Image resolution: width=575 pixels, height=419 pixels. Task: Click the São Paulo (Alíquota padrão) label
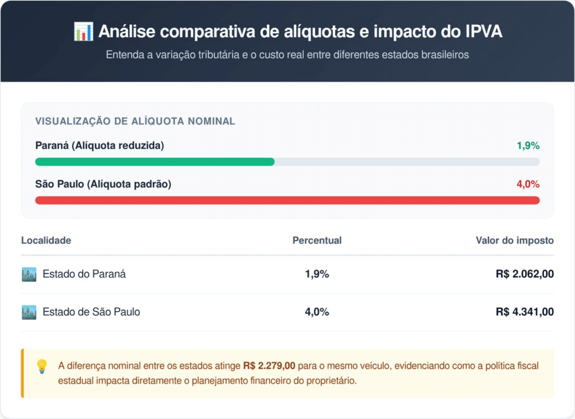(x=103, y=184)
